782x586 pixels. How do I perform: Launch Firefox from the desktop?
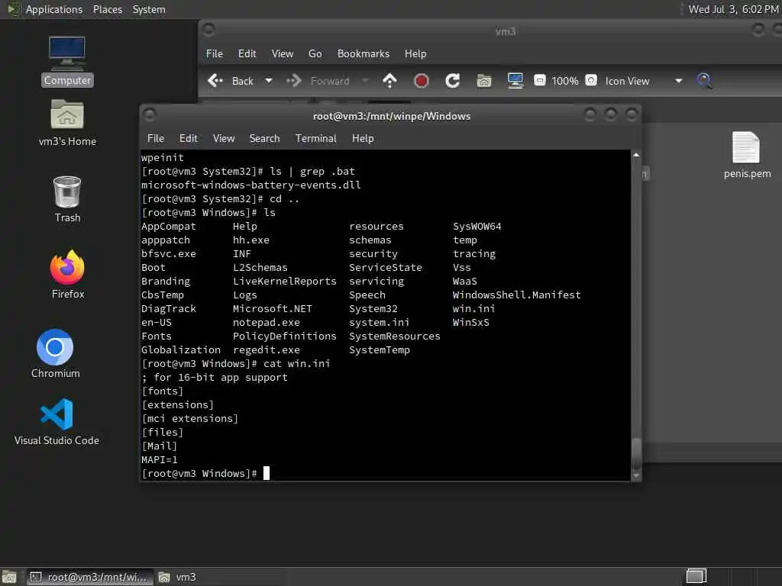coord(67,274)
